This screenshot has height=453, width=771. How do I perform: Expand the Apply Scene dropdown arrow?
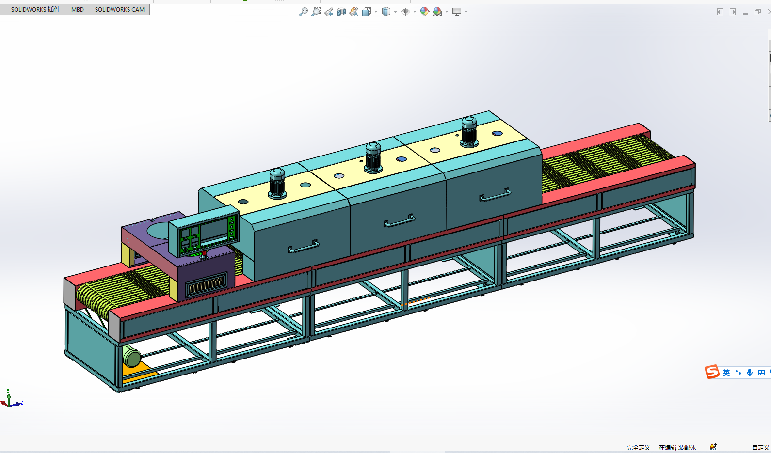(x=447, y=12)
